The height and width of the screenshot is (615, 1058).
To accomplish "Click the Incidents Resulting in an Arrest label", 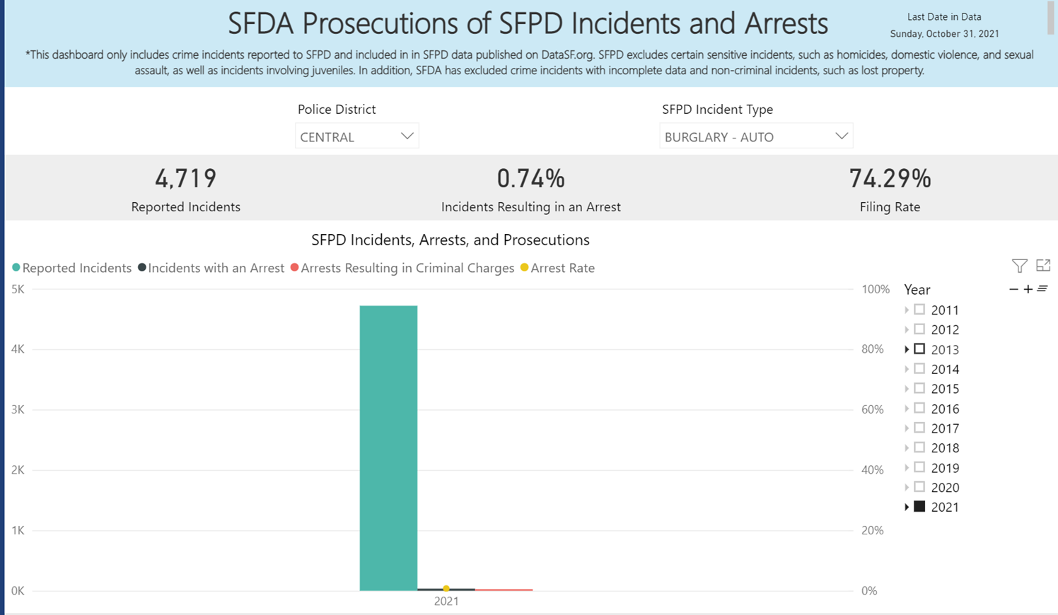I will coord(530,207).
